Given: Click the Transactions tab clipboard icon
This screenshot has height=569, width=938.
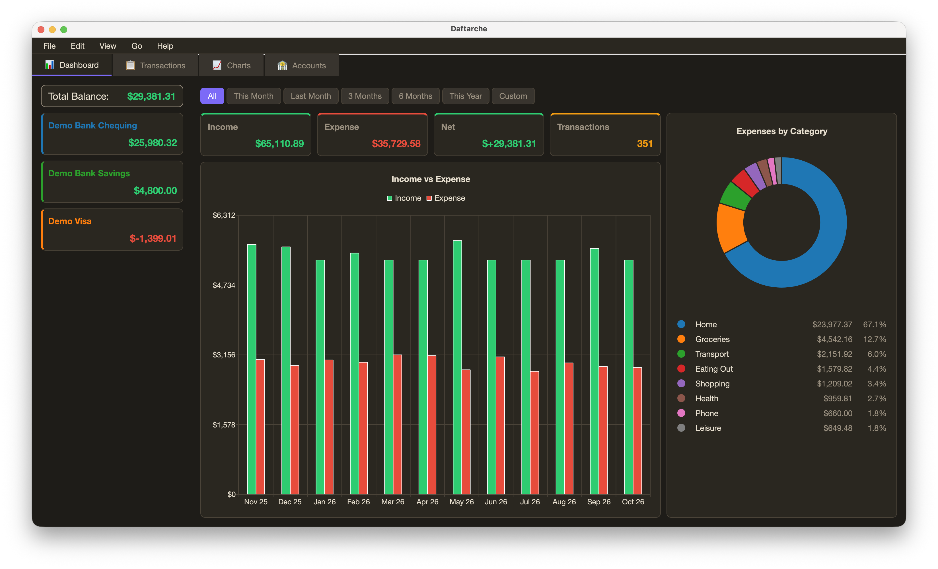Looking at the screenshot, I should click(130, 65).
